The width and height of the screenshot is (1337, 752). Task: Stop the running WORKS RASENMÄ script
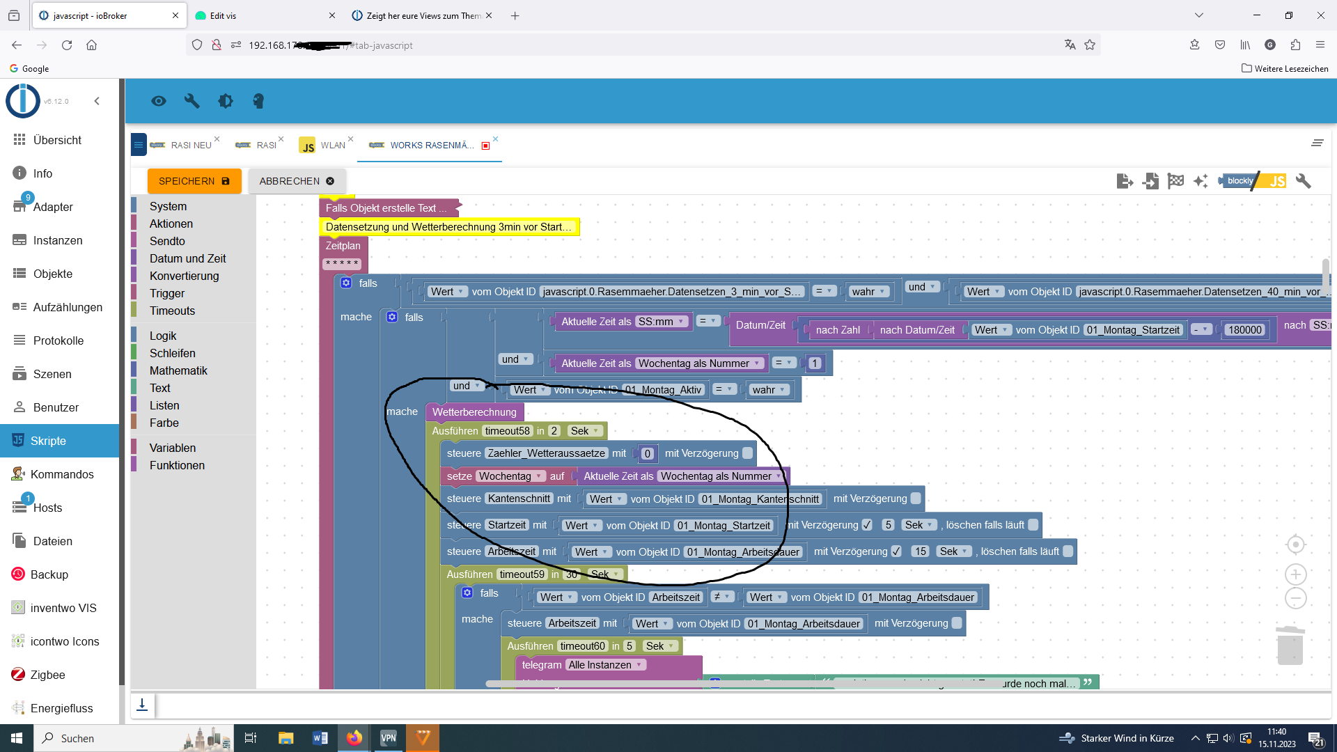tap(485, 146)
